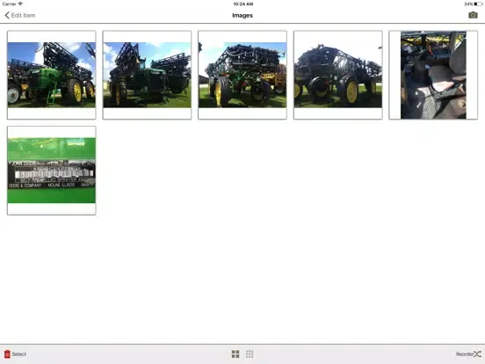Image resolution: width=485 pixels, height=364 pixels.
Task: Tap the camera icon to add photo
Action: (x=473, y=15)
